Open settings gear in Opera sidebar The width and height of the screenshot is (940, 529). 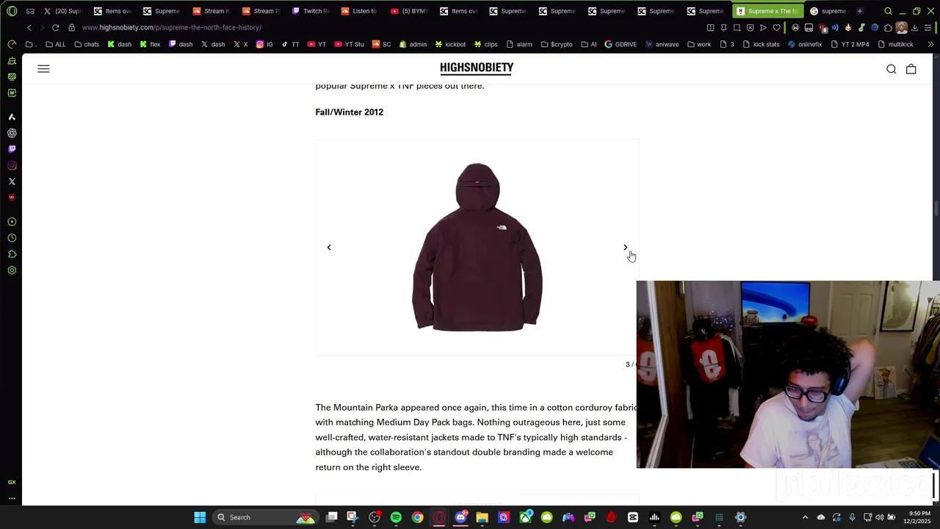pyautogui.click(x=12, y=270)
